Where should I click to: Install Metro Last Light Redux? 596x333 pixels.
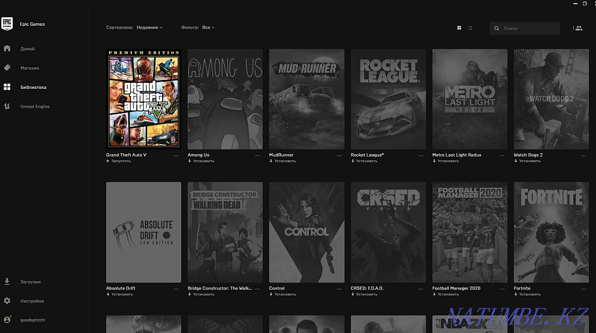pos(445,161)
